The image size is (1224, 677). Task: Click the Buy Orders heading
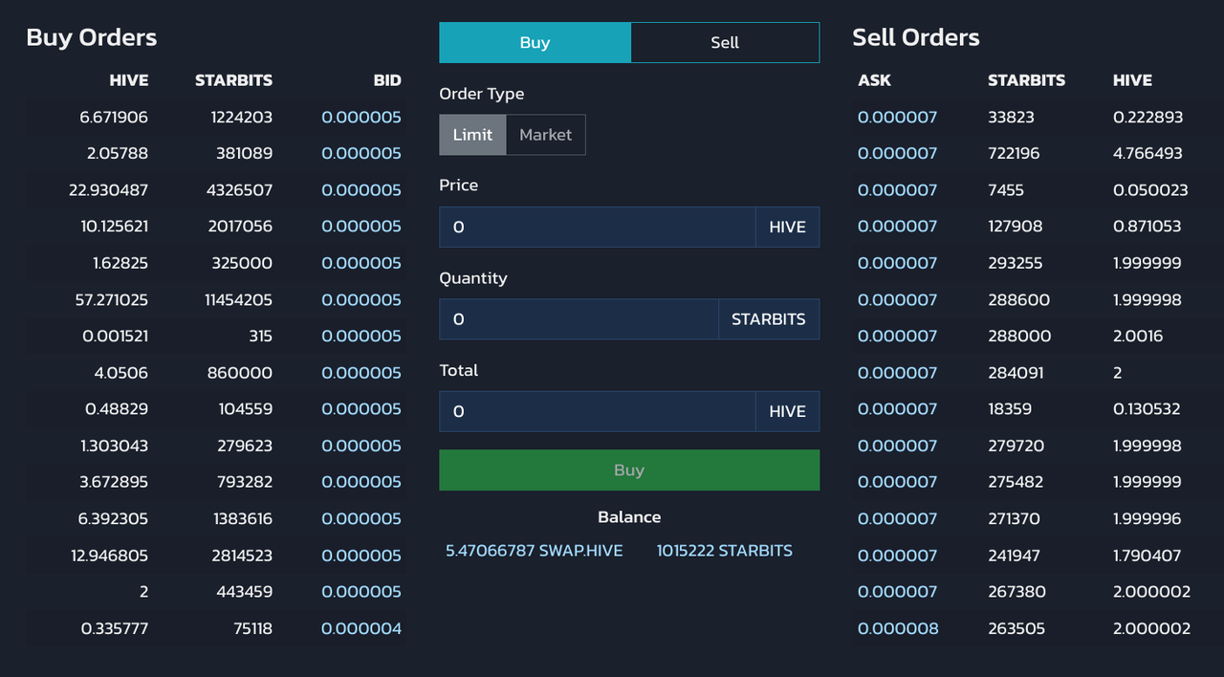[x=92, y=37]
